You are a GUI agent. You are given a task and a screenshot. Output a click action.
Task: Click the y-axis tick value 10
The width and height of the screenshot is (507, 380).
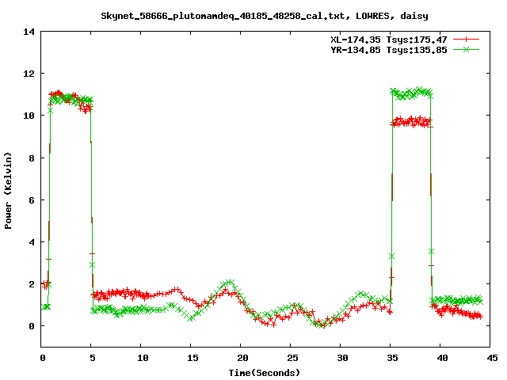(x=29, y=116)
